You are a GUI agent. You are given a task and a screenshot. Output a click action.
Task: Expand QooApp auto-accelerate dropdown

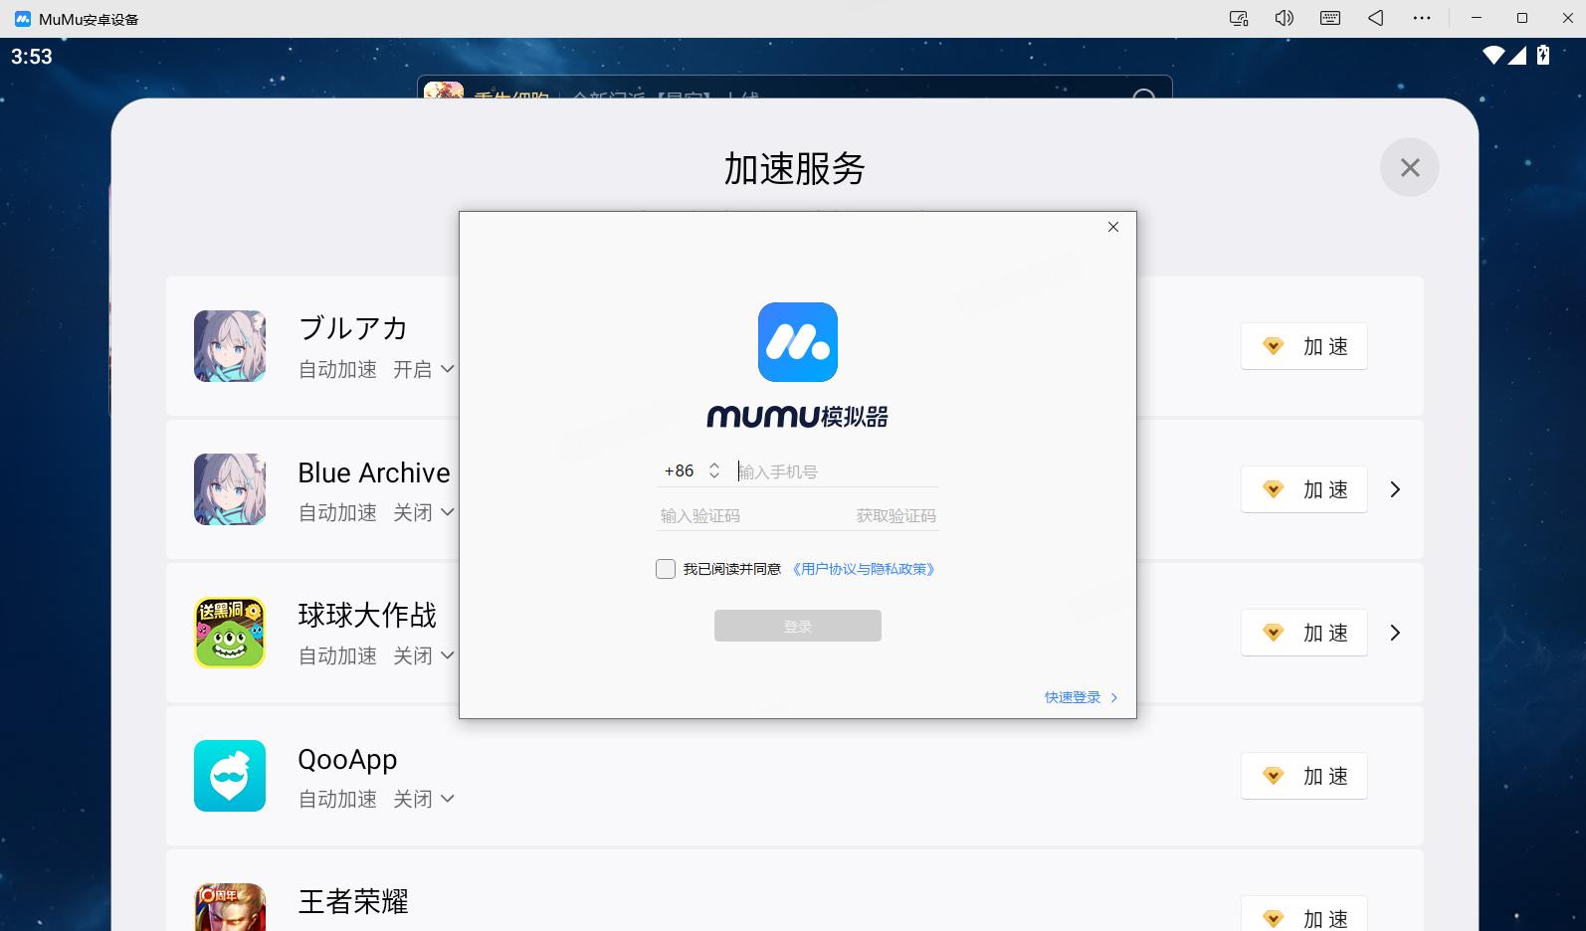pos(424,799)
